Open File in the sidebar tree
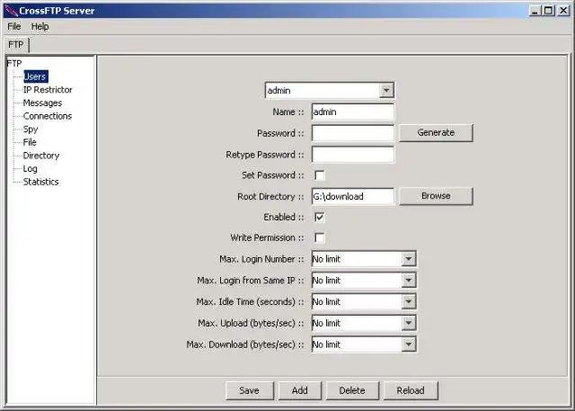The image size is (575, 411). click(30, 142)
